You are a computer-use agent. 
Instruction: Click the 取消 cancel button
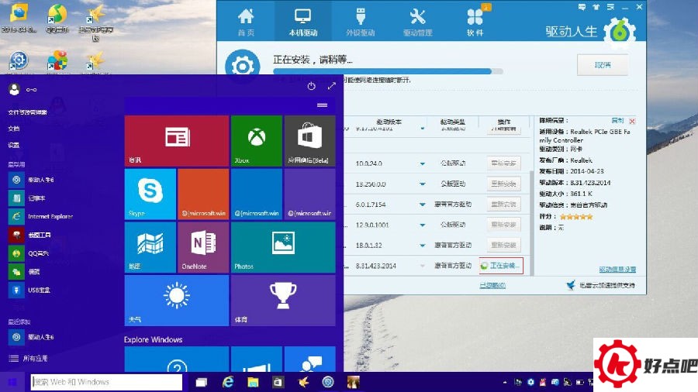click(x=603, y=65)
